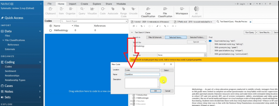
Task: Click the Quick Access pin icon
Action: [x=2, y=18]
